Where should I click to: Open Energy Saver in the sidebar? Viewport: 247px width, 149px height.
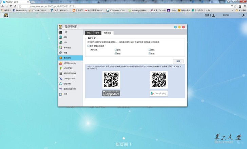point(70,79)
